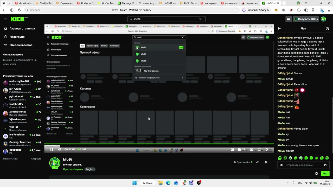
Task: Click the Получить KICKs button
Action: pos(306,19)
